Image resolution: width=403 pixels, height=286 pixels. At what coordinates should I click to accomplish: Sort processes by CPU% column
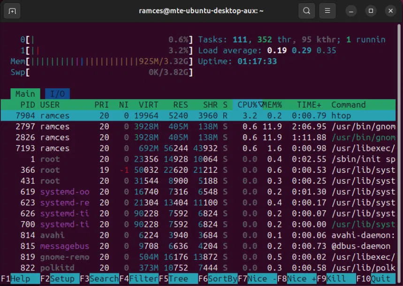(247, 105)
